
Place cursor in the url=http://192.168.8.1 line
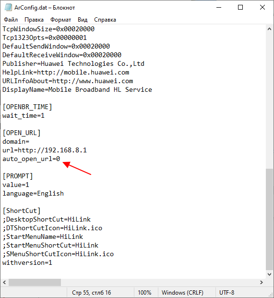45,150
